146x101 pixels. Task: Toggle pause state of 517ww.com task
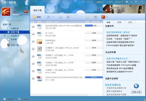(x=33, y=27)
